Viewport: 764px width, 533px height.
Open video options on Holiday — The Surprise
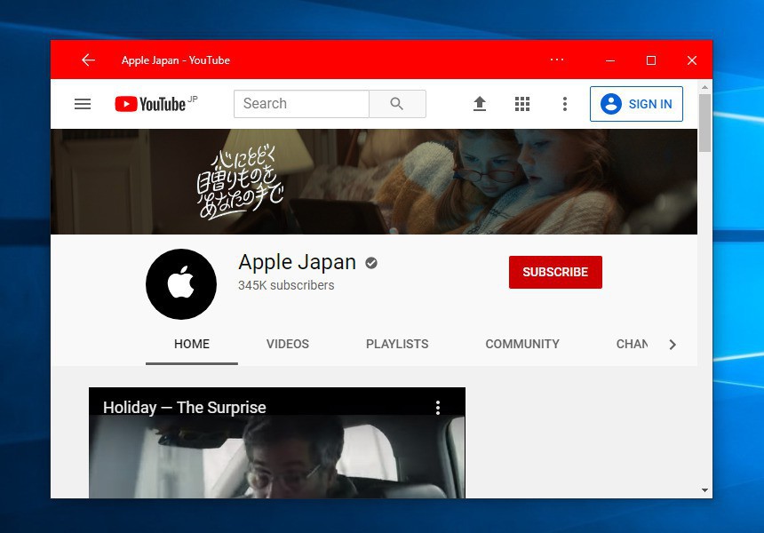click(x=438, y=408)
